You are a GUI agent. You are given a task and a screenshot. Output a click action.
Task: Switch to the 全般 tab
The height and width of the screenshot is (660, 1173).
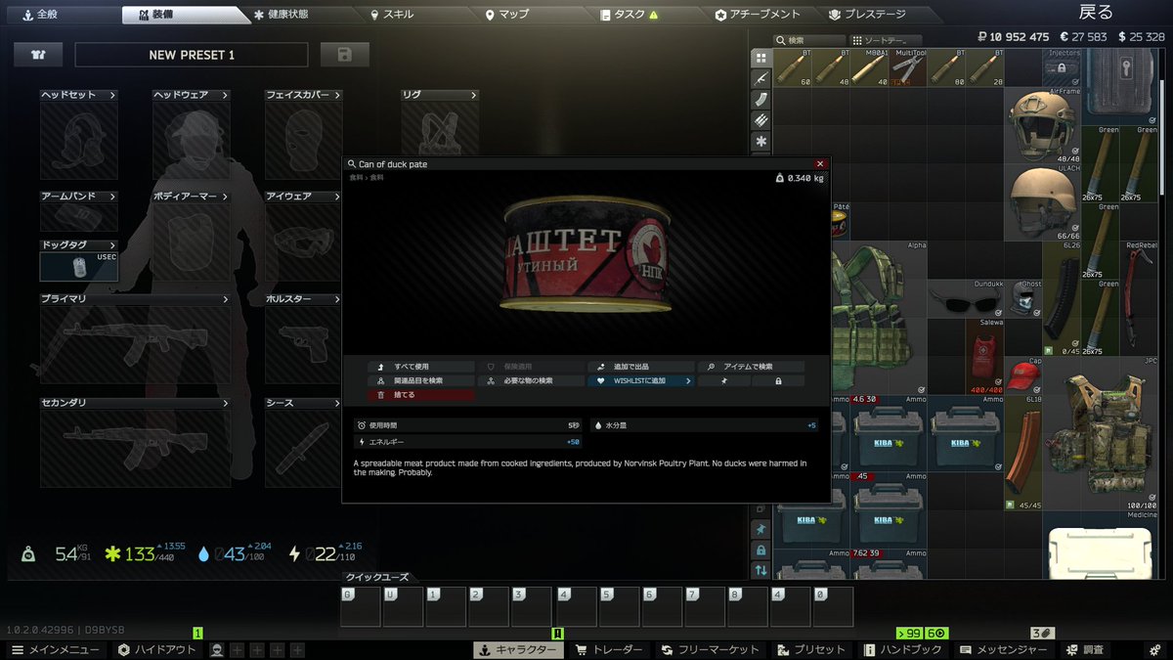pos(39,15)
